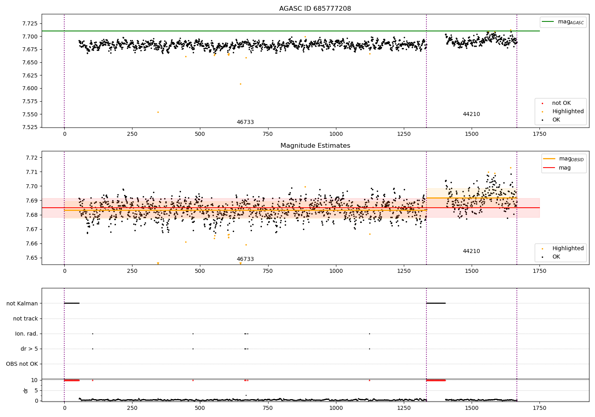Click obsid label 44210 in the AGASC plot
This screenshot has height=417, width=595.
point(471,114)
